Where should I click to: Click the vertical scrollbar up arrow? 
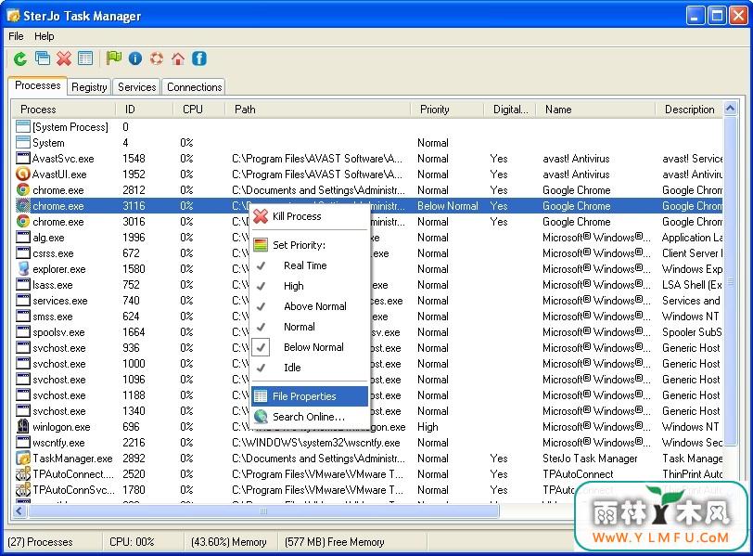point(731,109)
